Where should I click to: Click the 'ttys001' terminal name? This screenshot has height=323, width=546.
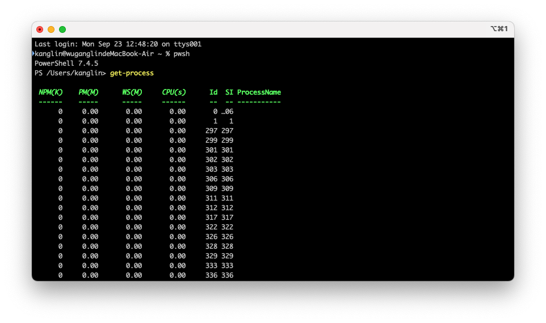[x=188, y=44]
